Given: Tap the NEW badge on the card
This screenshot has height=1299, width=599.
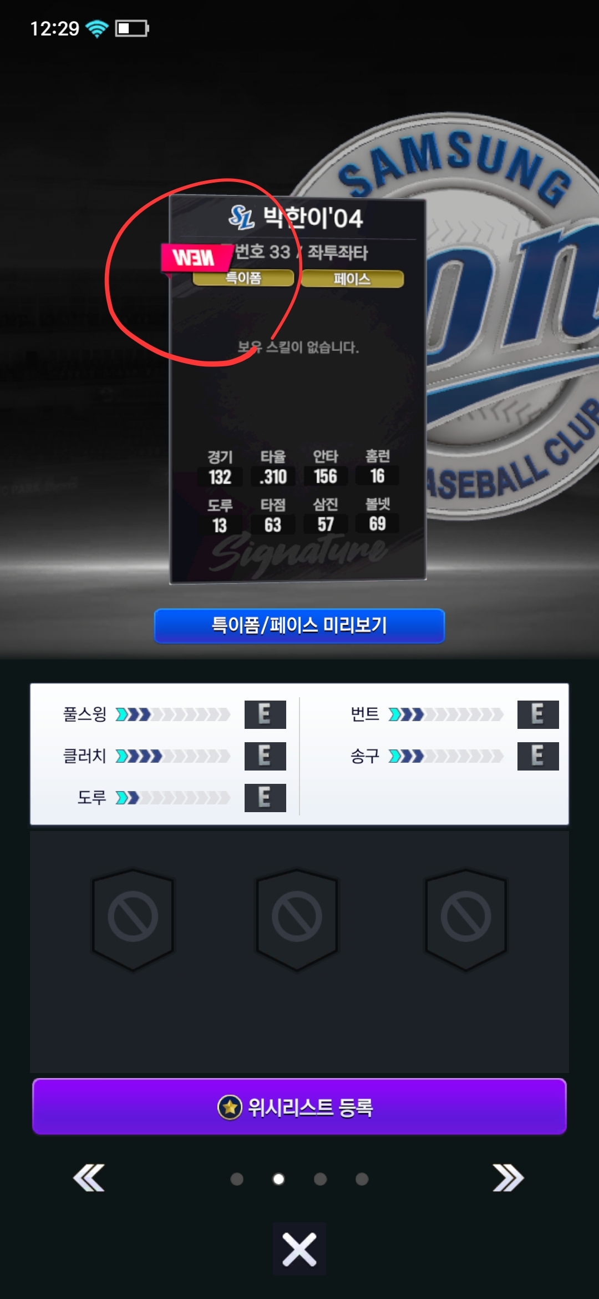Looking at the screenshot, I should click(196, 258).
